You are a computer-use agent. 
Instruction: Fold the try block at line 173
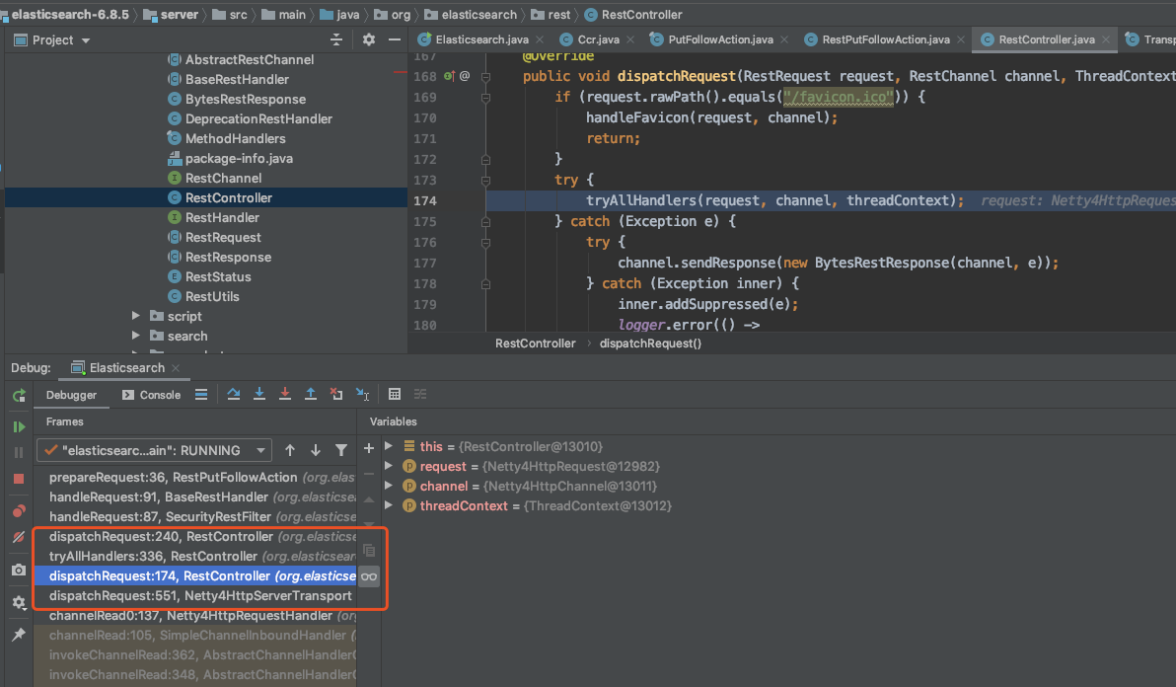click(485, 180)
